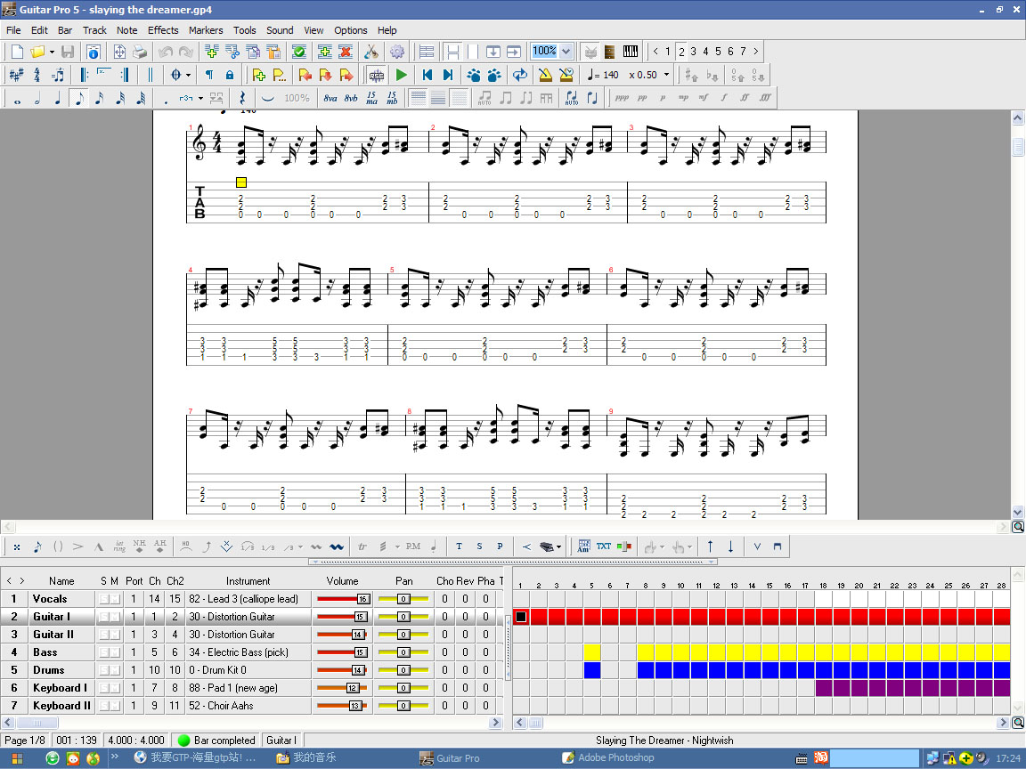1026x769 pixels.
Task: Open the metronome settings icon
Action: [544, 75]
